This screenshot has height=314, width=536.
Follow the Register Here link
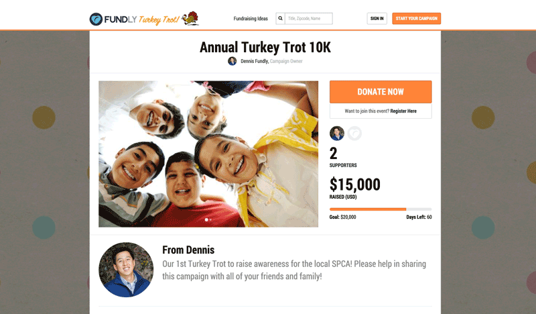(403, 111)
